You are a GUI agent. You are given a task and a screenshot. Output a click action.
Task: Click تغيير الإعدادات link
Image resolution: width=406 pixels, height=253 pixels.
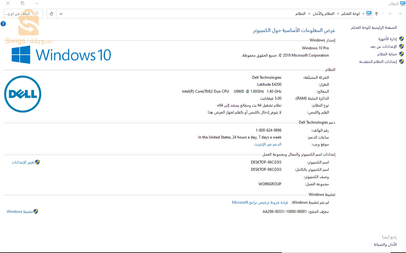(x=23, y=162)
